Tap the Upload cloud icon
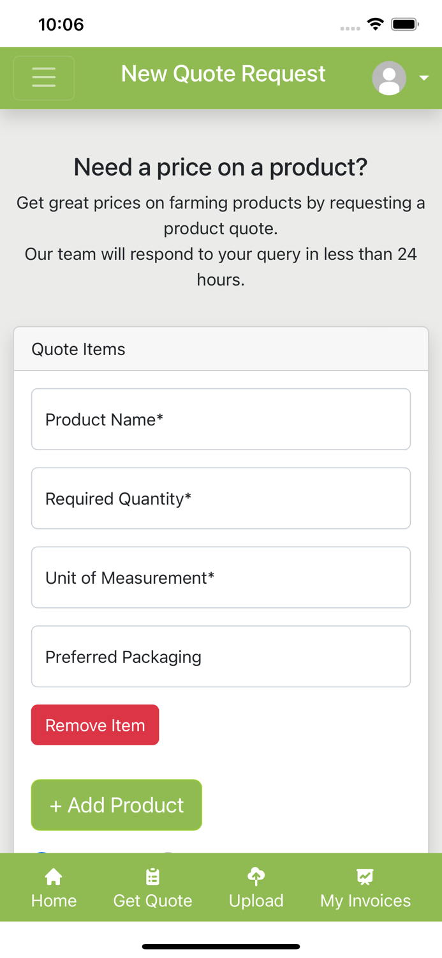Image resolution: width=442 pixels, height=958 pixels. tap(256, 877)
